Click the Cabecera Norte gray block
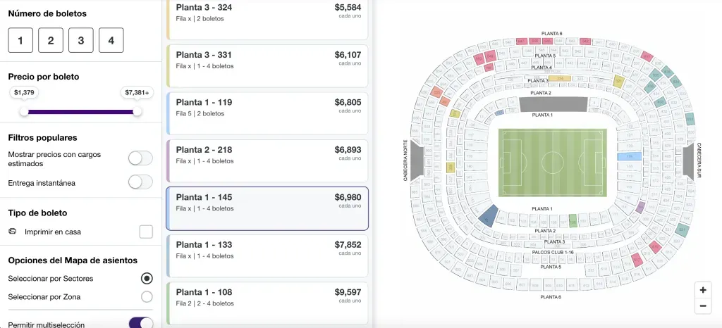Viewport: 722px width, 328px height. (x=417, y=159)
